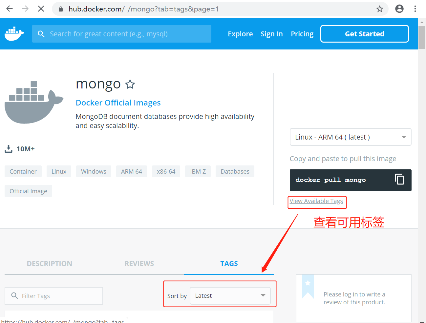Click the browser back arrow

[x=10, y=9]
